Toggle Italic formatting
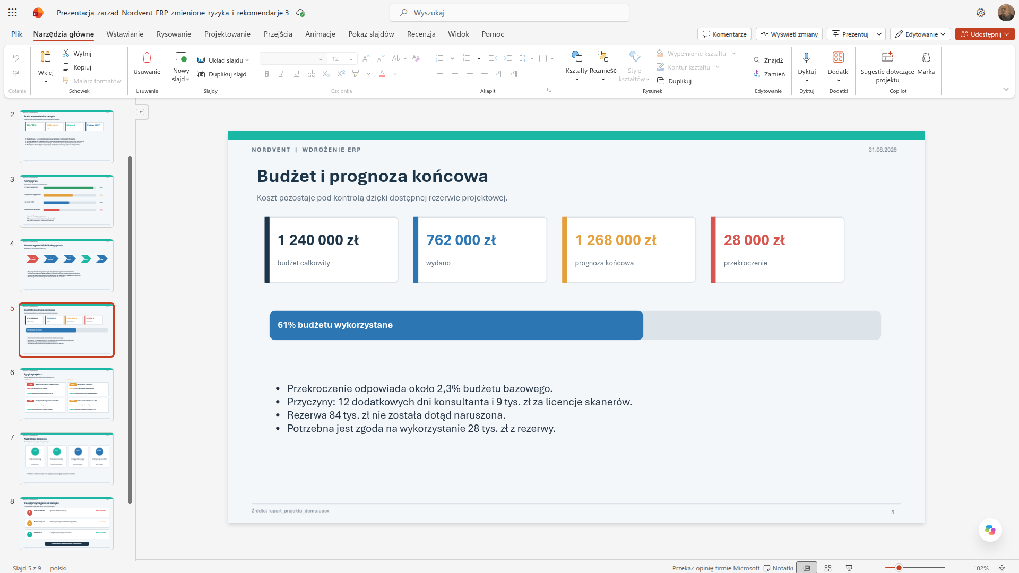The height and width of the screenshot is (573, 1019). coord(282,74)
